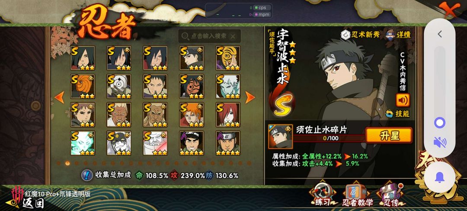Go to previous ninja page arrow
This screenshot has height=211, width=467.
(59, 97)
